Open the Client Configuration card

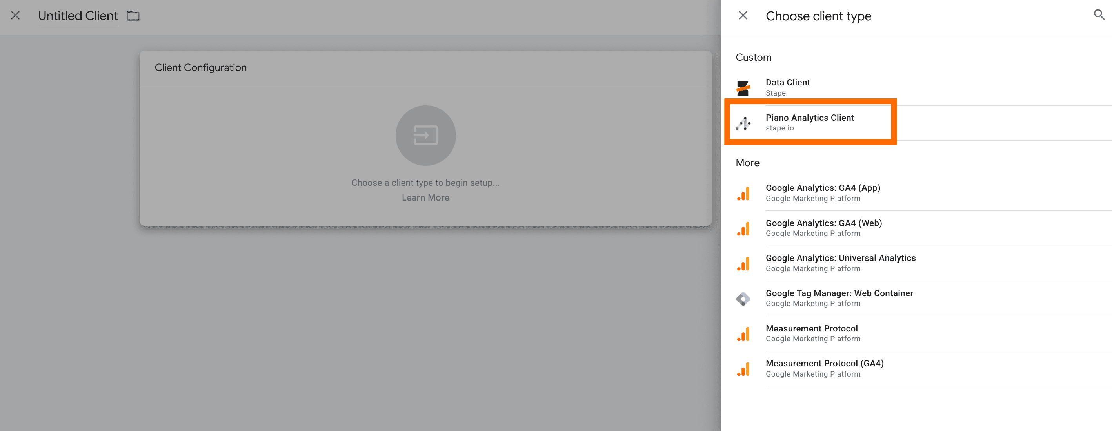201,67
